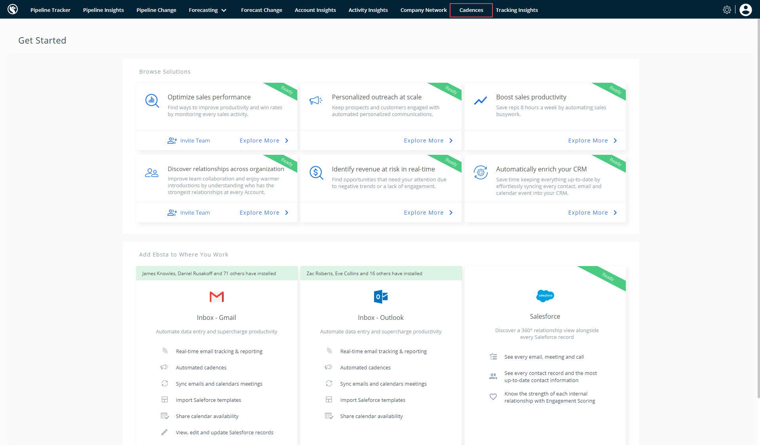Click the Outlook logo icon
This screenshot has width=760, height=447.
coord(380,297)
